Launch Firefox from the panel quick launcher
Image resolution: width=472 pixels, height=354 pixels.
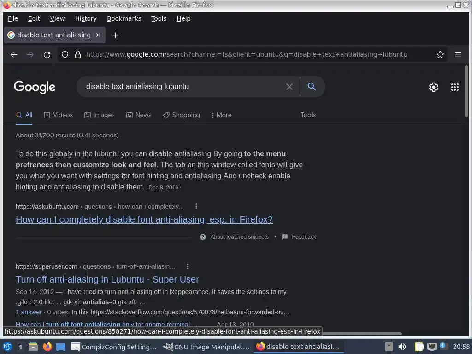[47, 347]
